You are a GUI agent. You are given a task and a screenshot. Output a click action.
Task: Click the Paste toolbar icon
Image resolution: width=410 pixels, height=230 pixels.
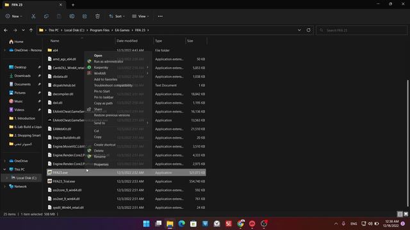59,16
